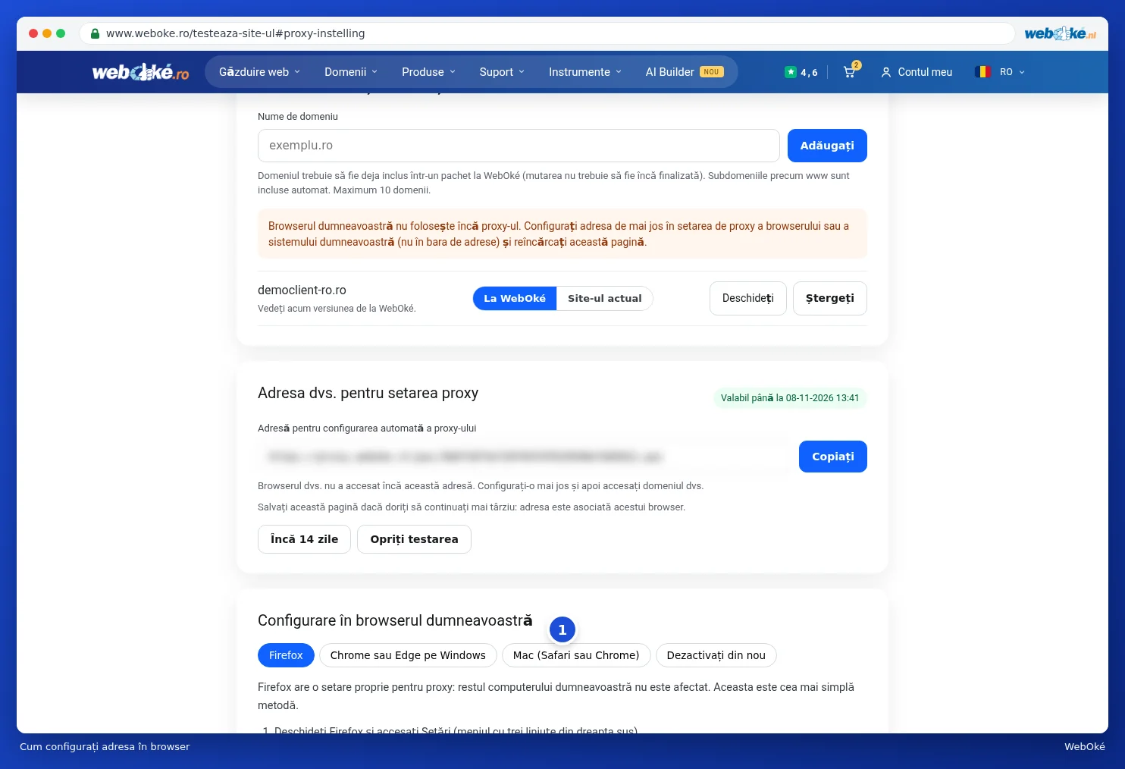1125x769 pixels.
Task: Click the Încă 14 zile button
Action: tap(304, 539)
